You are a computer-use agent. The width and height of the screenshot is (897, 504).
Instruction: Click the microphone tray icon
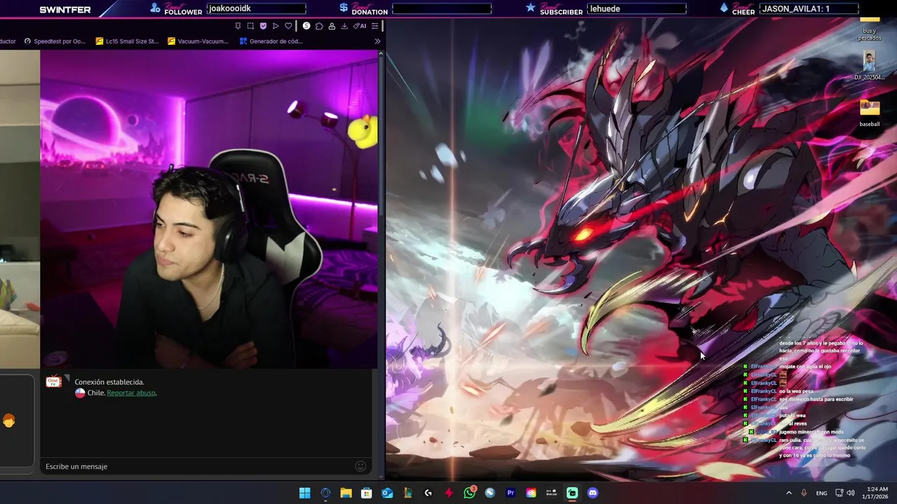(x=804, y=493)
